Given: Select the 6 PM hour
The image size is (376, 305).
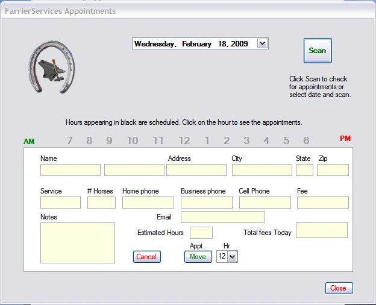Looking at the screenshot, I should [306, 140].
